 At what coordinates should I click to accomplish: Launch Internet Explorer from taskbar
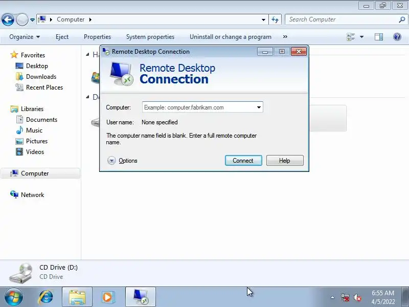coord(46,297)
